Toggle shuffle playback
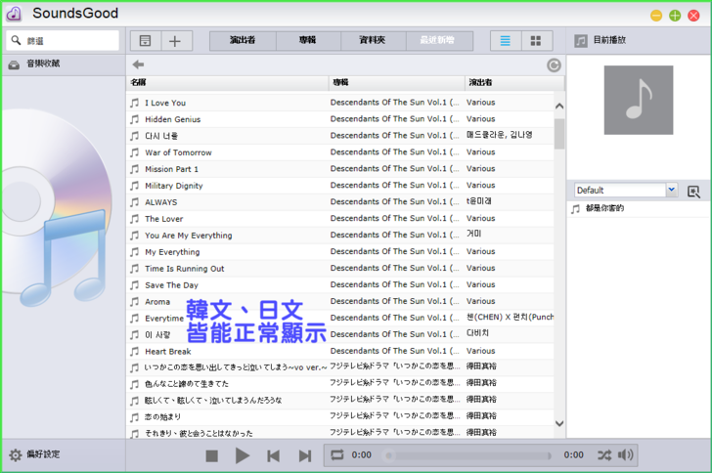This screenshot has width=712, height=473. point(603,455)
